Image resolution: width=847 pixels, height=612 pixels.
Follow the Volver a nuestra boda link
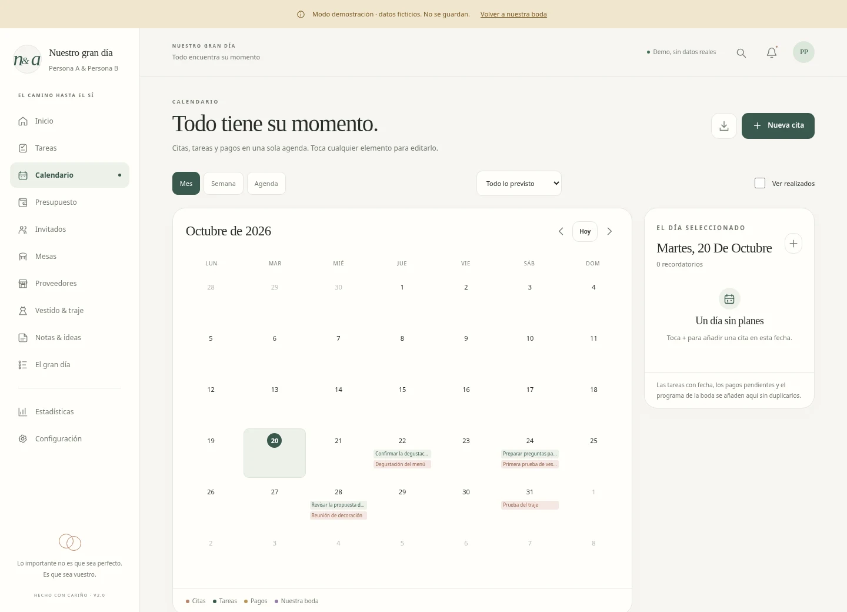coord(513,14)
